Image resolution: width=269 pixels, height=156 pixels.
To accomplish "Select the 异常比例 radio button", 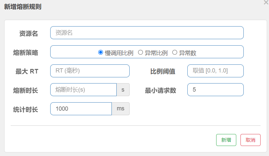I will click(140, 52).
